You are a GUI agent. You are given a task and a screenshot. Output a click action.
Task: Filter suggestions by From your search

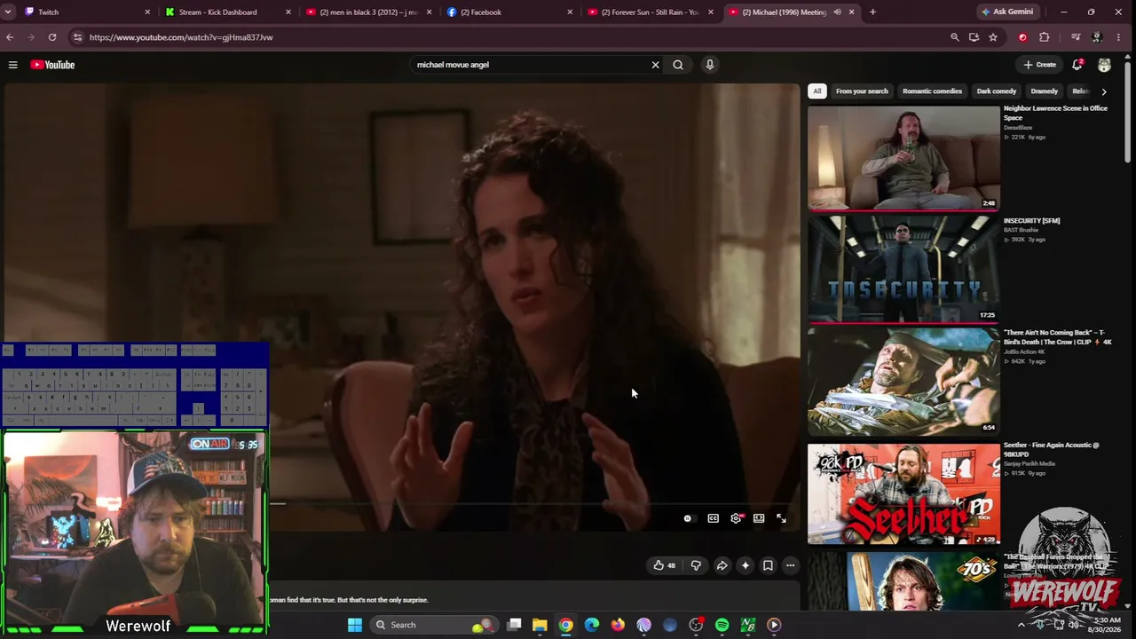862,91
